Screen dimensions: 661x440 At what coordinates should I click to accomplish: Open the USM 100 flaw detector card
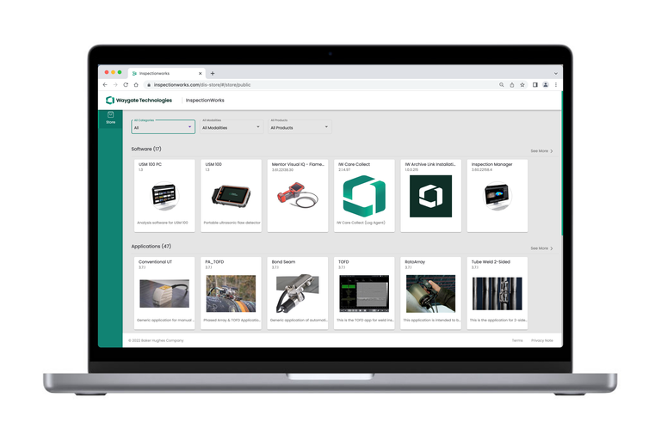pos(231,195)
